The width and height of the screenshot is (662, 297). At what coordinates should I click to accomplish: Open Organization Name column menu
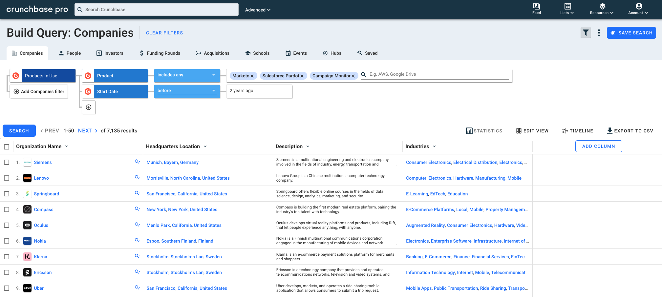67,146
